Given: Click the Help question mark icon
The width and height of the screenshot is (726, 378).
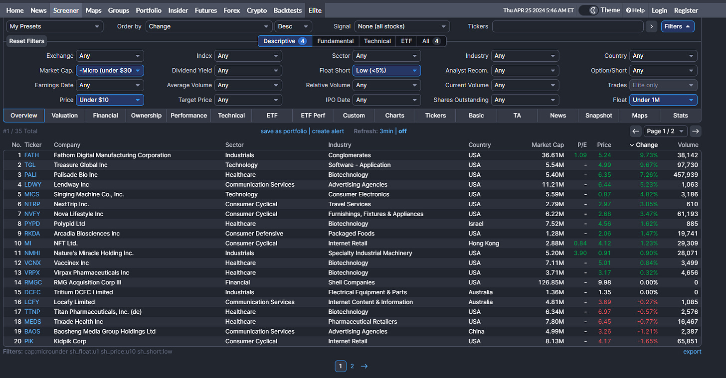Looking at the screenshot, I should [x=629, y=10].
